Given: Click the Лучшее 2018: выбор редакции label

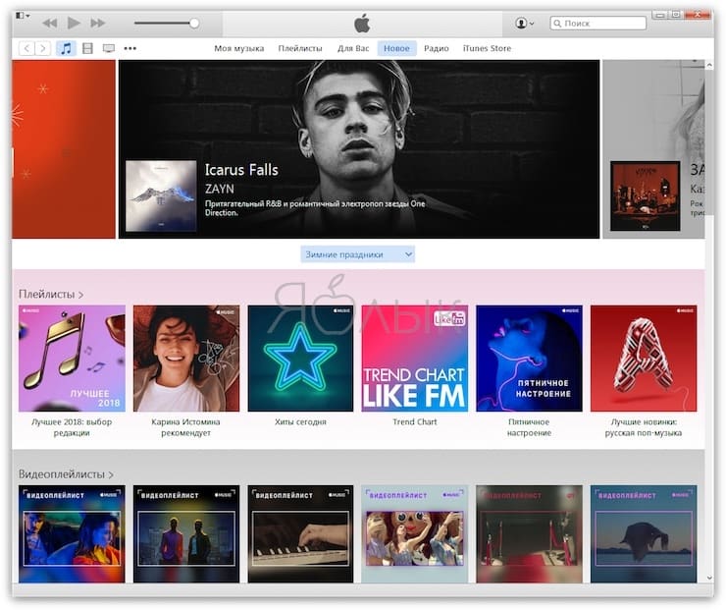Looking at the screenshot, I should coord(72,427).
